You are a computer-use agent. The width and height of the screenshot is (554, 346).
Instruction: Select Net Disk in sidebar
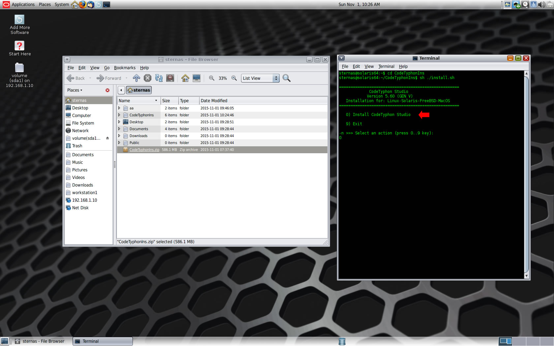[89, 208]
